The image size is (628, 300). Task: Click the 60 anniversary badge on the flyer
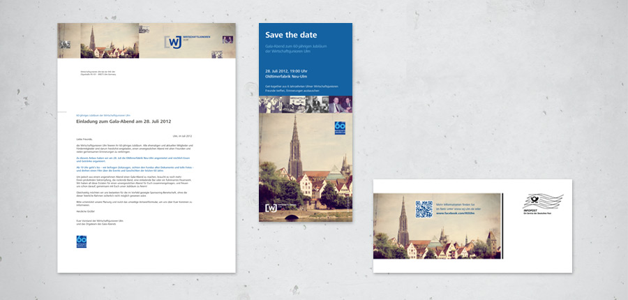point(340,128)
